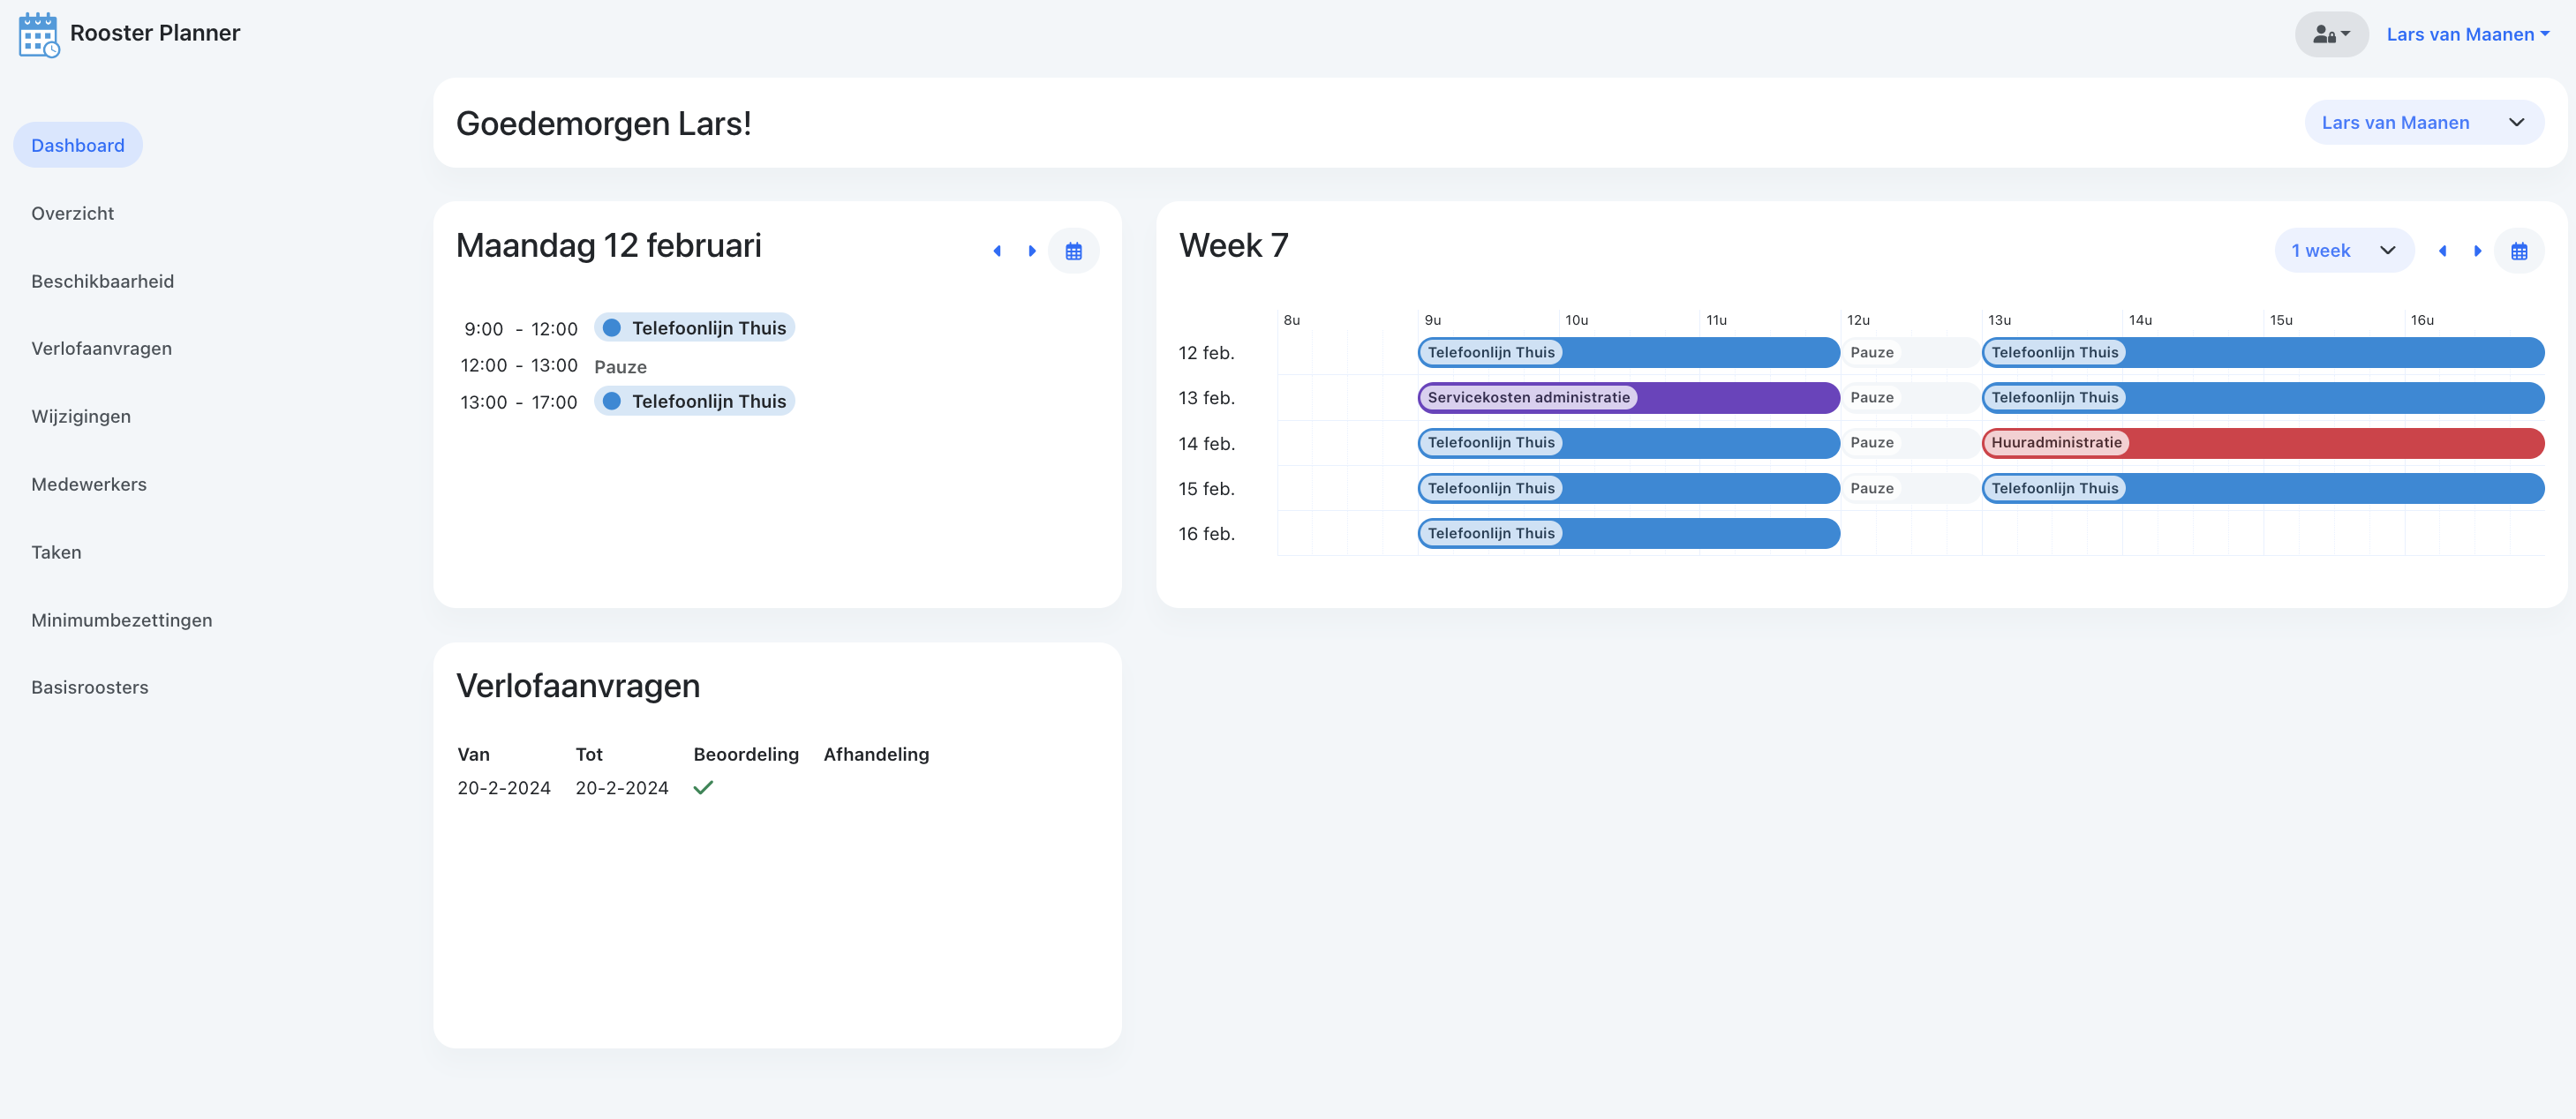Open the 1 week range dropdown

2343,250
